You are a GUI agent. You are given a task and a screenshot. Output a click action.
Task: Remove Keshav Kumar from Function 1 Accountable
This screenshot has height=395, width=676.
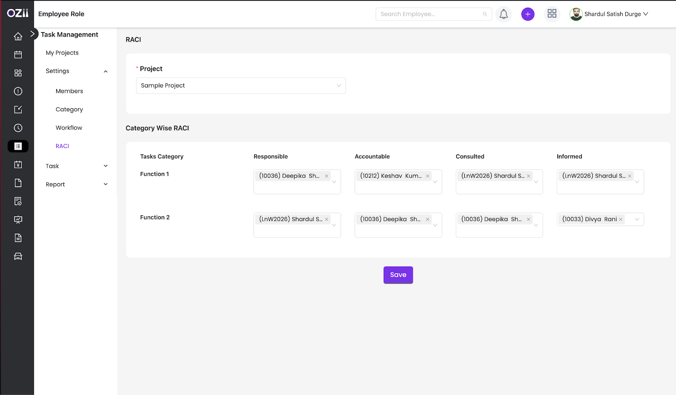(427, 176)
